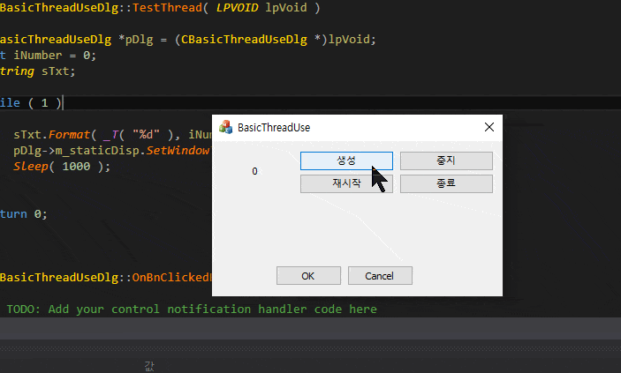The width and height of the screenshot is (621, 373).
Task: Click the 값 column header in bottom panel
Action: [x=149, y=363]
